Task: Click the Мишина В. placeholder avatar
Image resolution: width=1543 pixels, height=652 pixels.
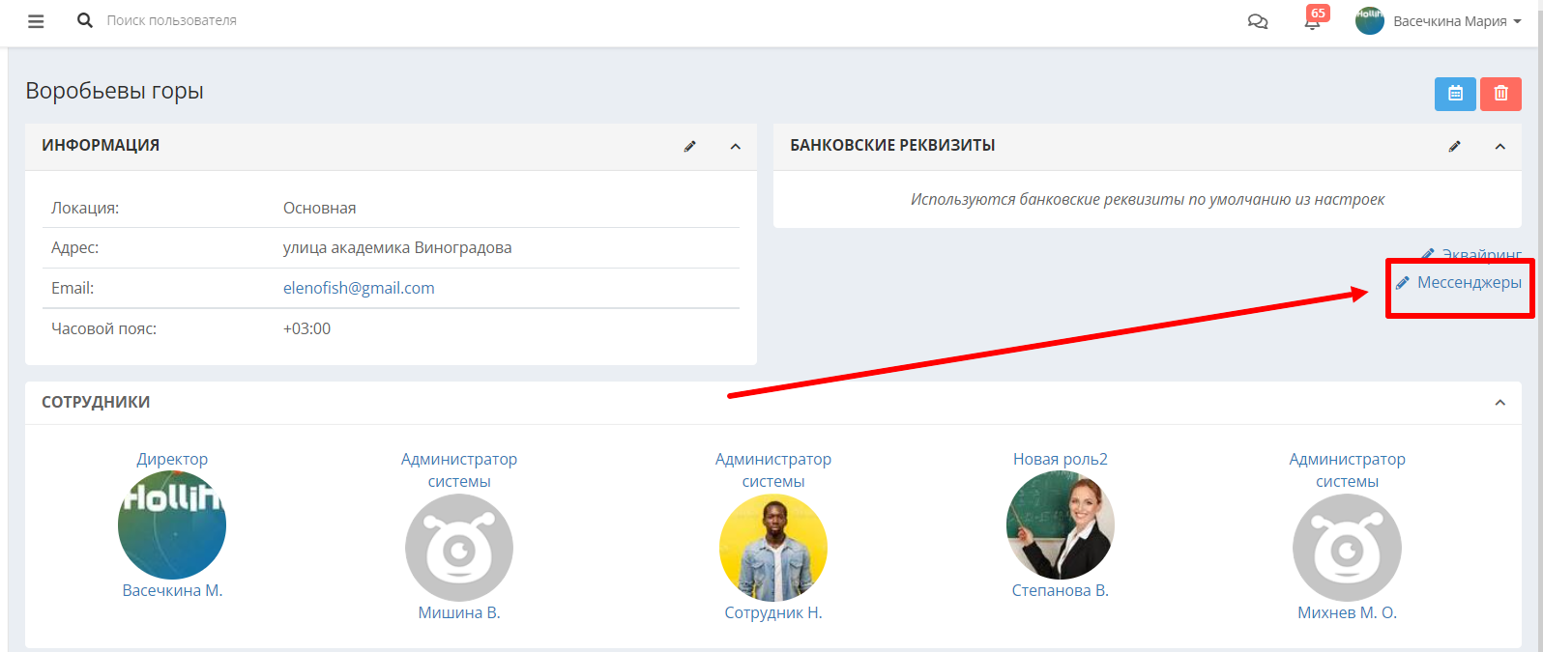Action: point(459,548)
